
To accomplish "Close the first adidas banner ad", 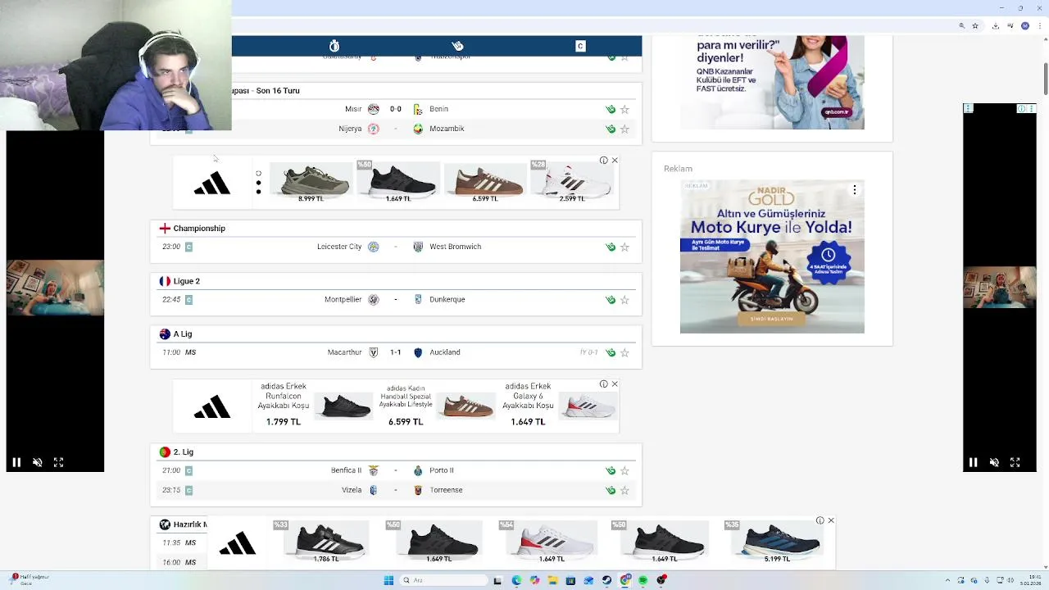I will 615,161.
